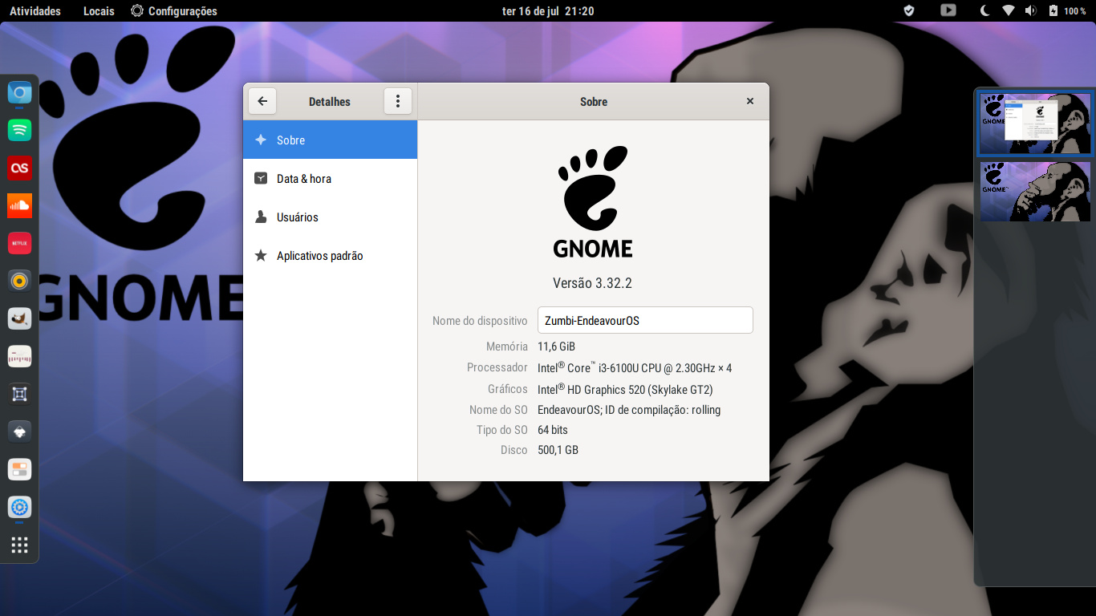
Task: Click the shield checkmark tray icon
Action: point(909,11)
